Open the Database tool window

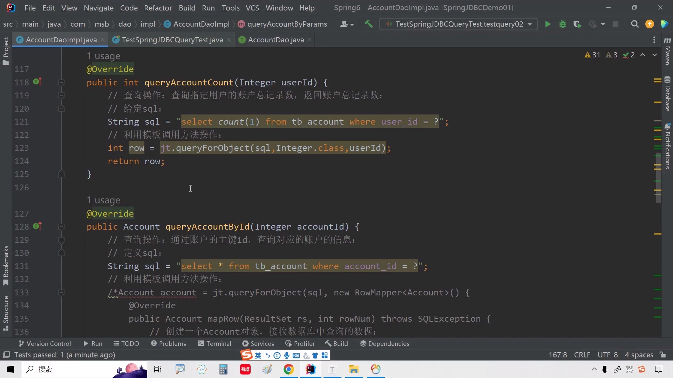[x=667, y=94]
